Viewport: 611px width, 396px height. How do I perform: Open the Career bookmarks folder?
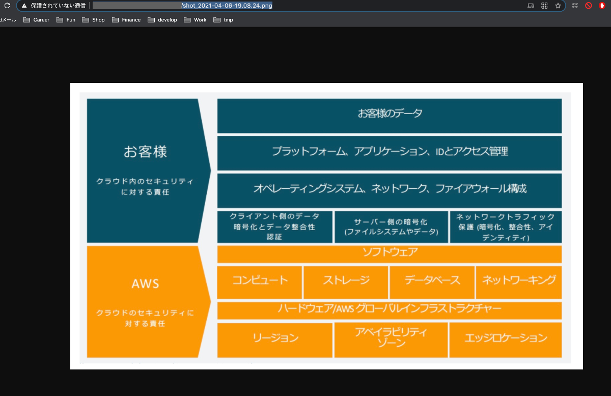pyautogui.click(x=37, y=20)
